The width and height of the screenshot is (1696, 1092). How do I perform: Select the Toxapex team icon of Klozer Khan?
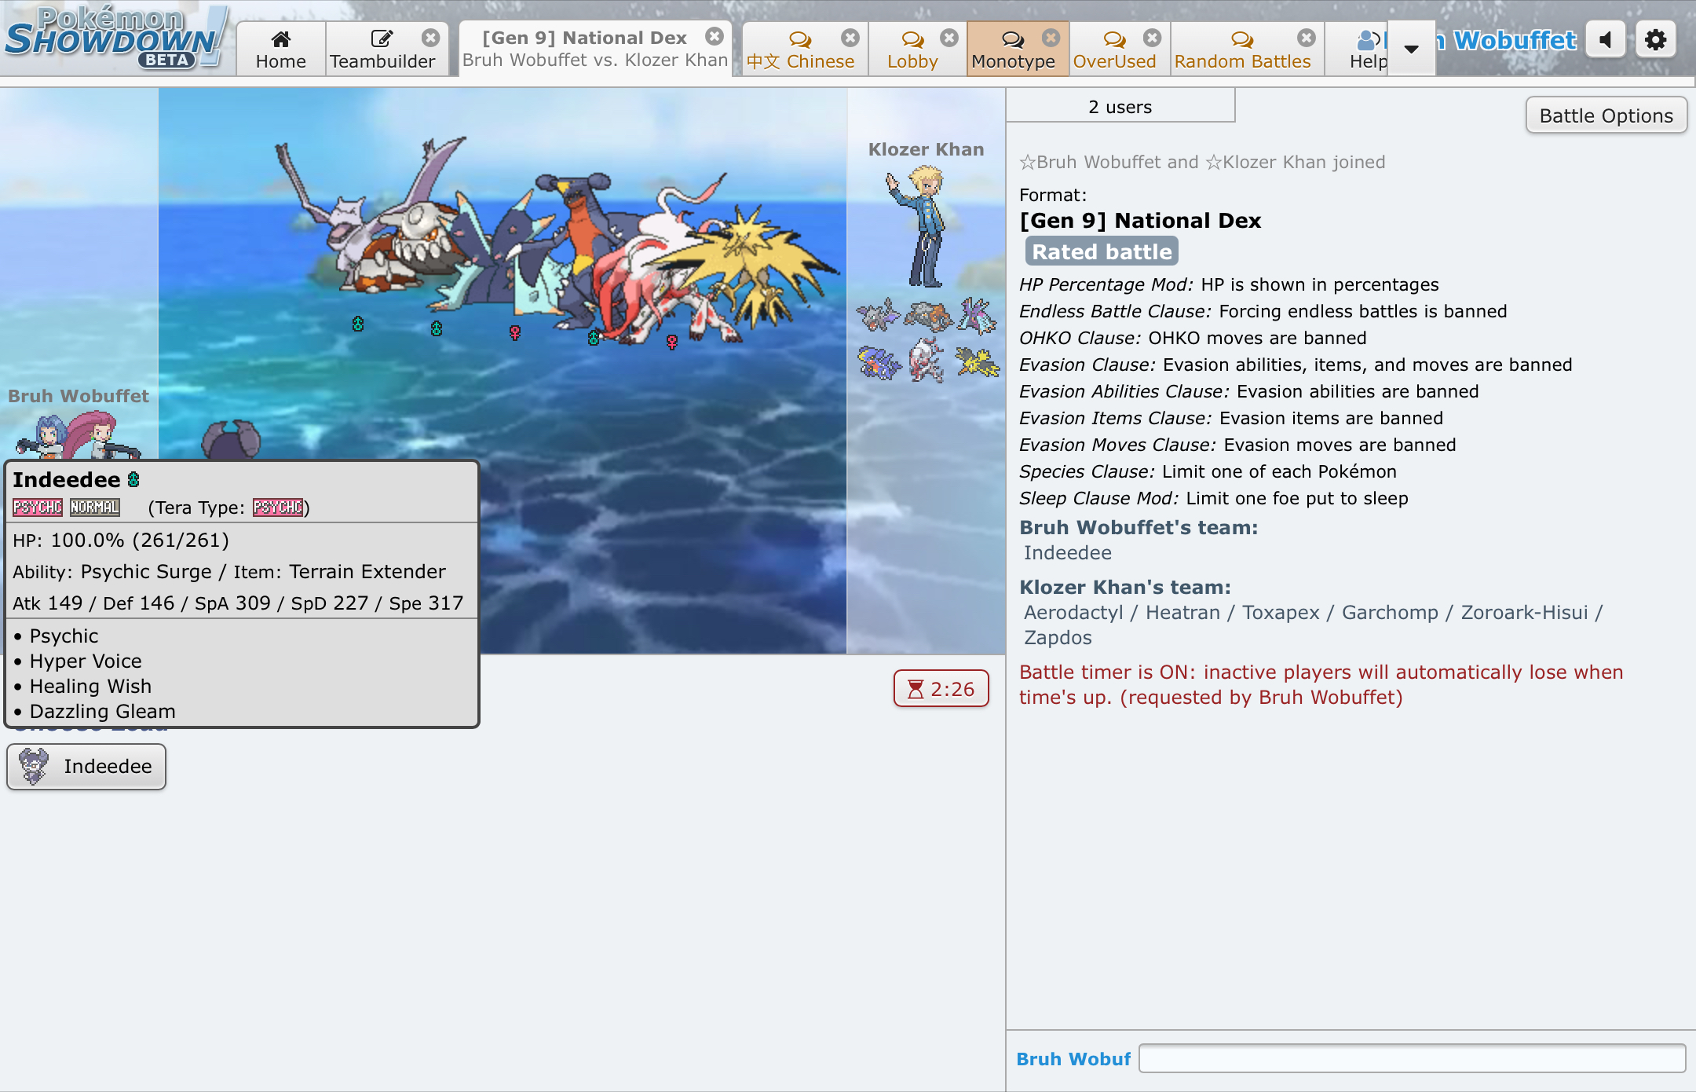pyautogui.click(x=977, y=316)
